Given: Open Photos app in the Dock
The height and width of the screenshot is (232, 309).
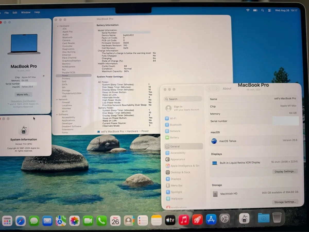Looking at the screenshot, I should (x=75, y=221).
